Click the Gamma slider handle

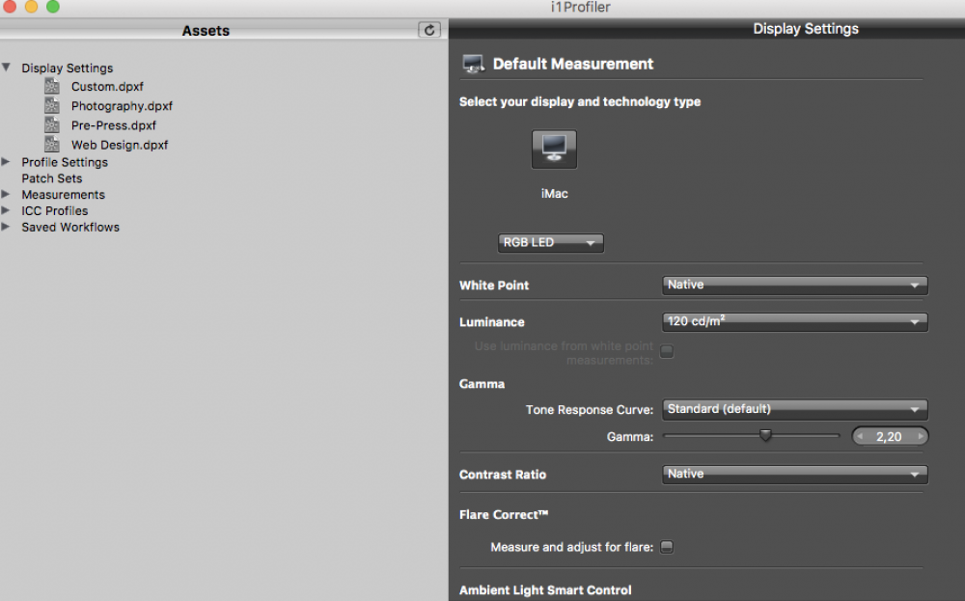765,435
